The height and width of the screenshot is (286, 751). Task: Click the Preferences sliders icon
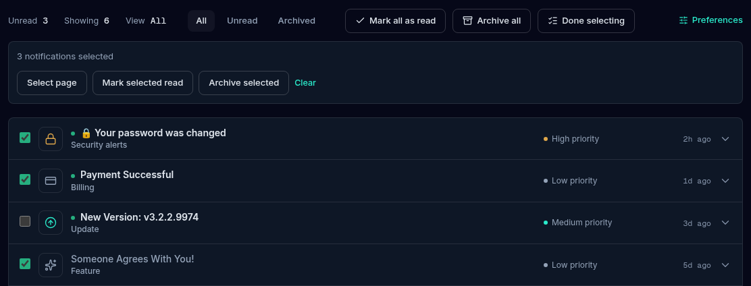point(683,20)
